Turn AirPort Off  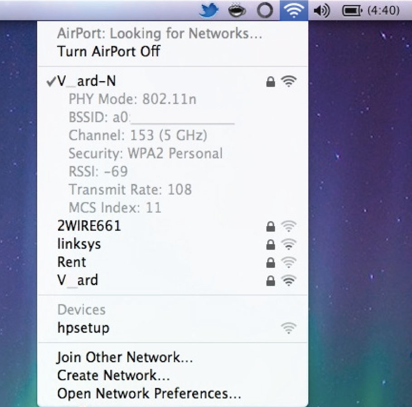point(173,51)
